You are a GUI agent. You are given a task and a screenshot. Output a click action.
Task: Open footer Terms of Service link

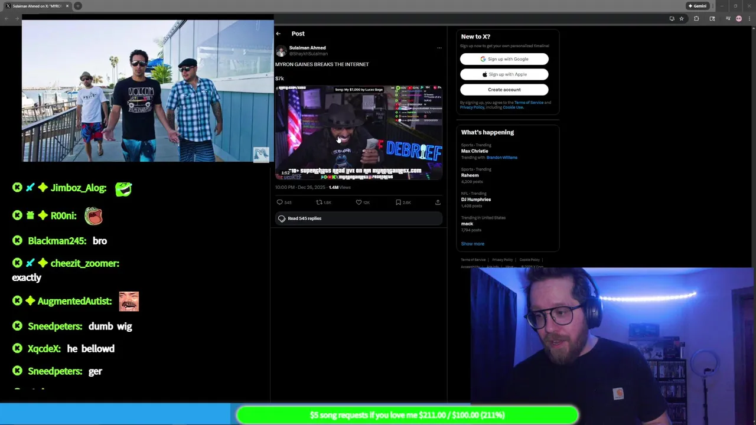(x=473, y=260)
